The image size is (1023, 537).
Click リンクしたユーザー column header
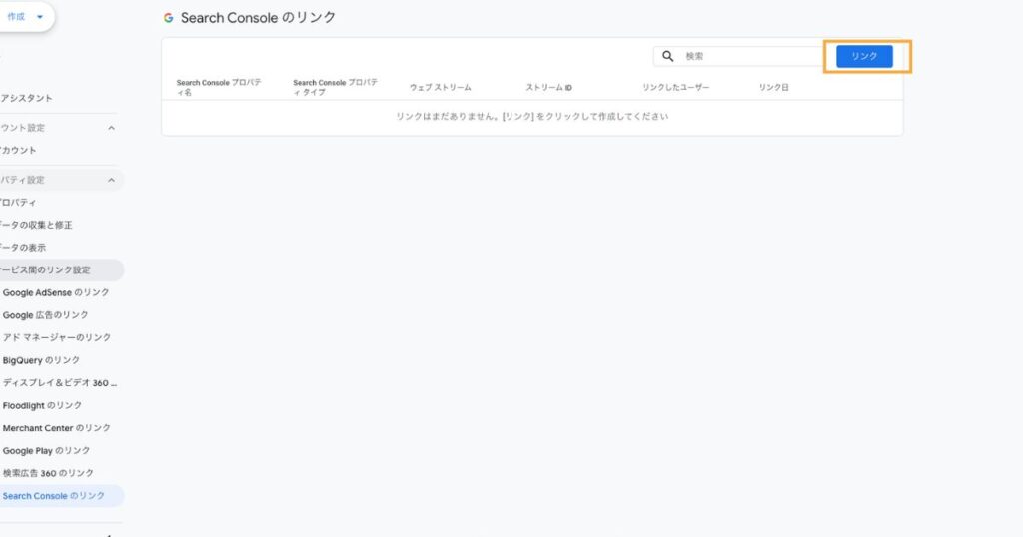(676, 87)
